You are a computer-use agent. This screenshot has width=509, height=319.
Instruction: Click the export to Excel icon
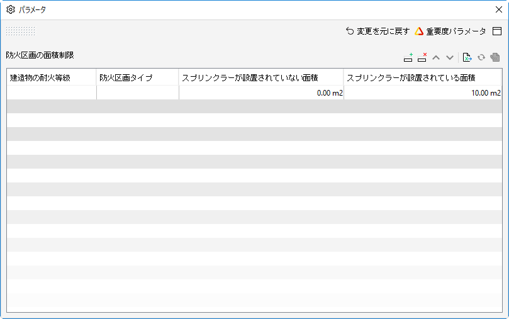click(x=467, y=57)
